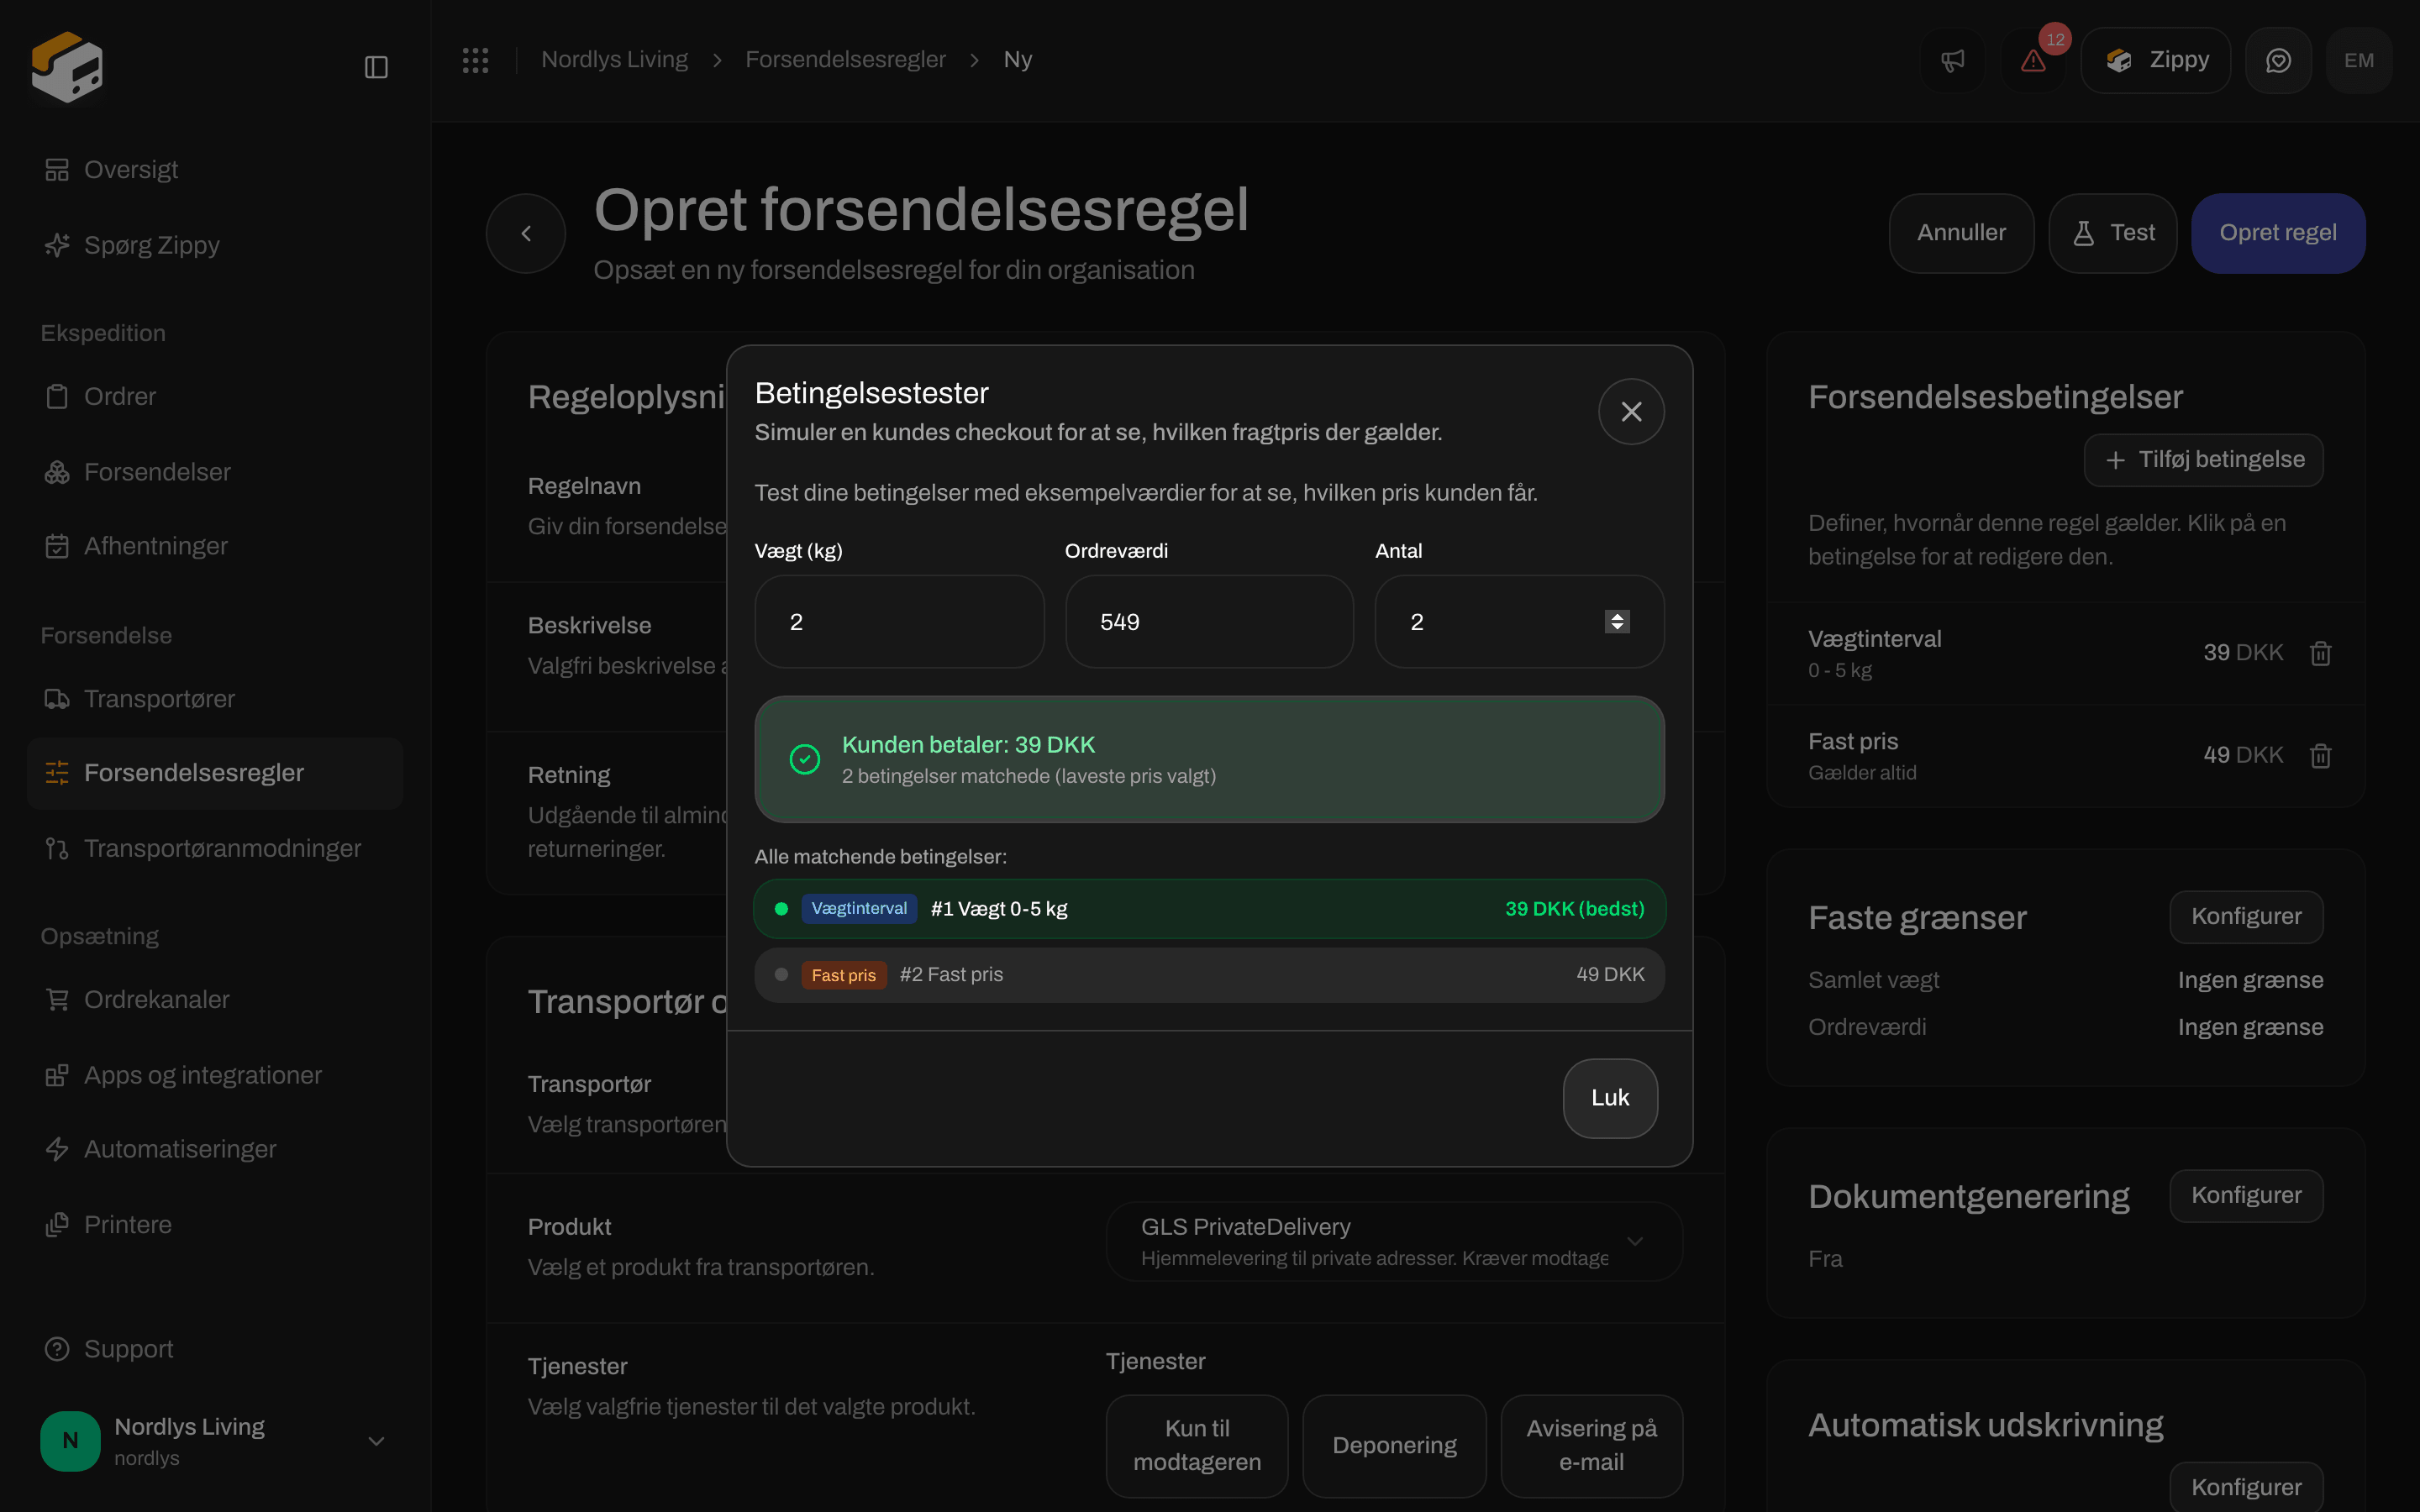2420x1512 pixels.
Task: Go back with the left arrow button
Action: point(526,233)
